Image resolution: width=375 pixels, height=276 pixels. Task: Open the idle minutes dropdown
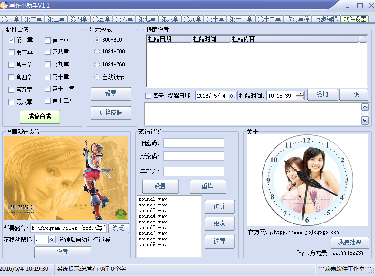click(x=52, y=240)
